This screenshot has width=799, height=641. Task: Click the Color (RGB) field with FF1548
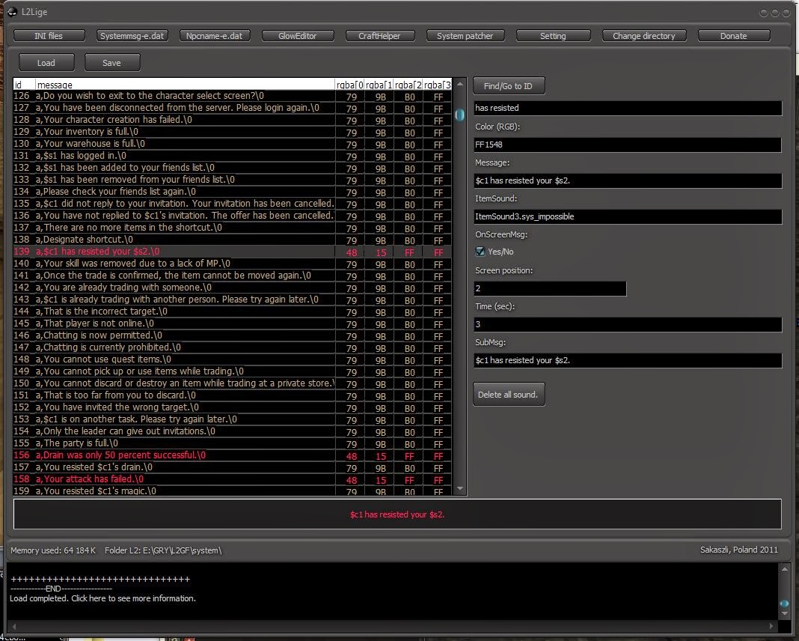point(627,145)
